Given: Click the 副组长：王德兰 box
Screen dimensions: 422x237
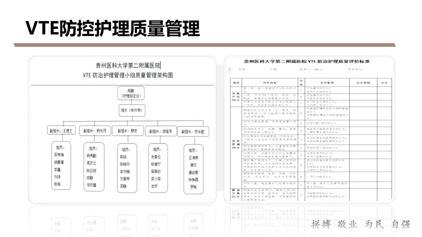Looking at the screenshot, I should coord(61,131).
